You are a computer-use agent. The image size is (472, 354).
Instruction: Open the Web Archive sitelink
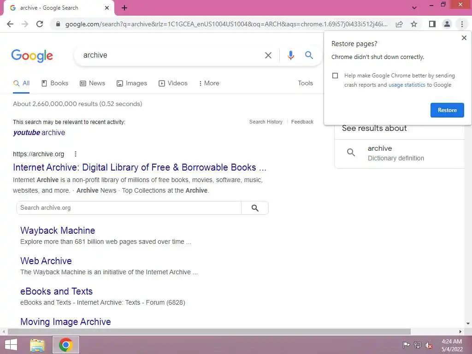[x=46, y=261]
